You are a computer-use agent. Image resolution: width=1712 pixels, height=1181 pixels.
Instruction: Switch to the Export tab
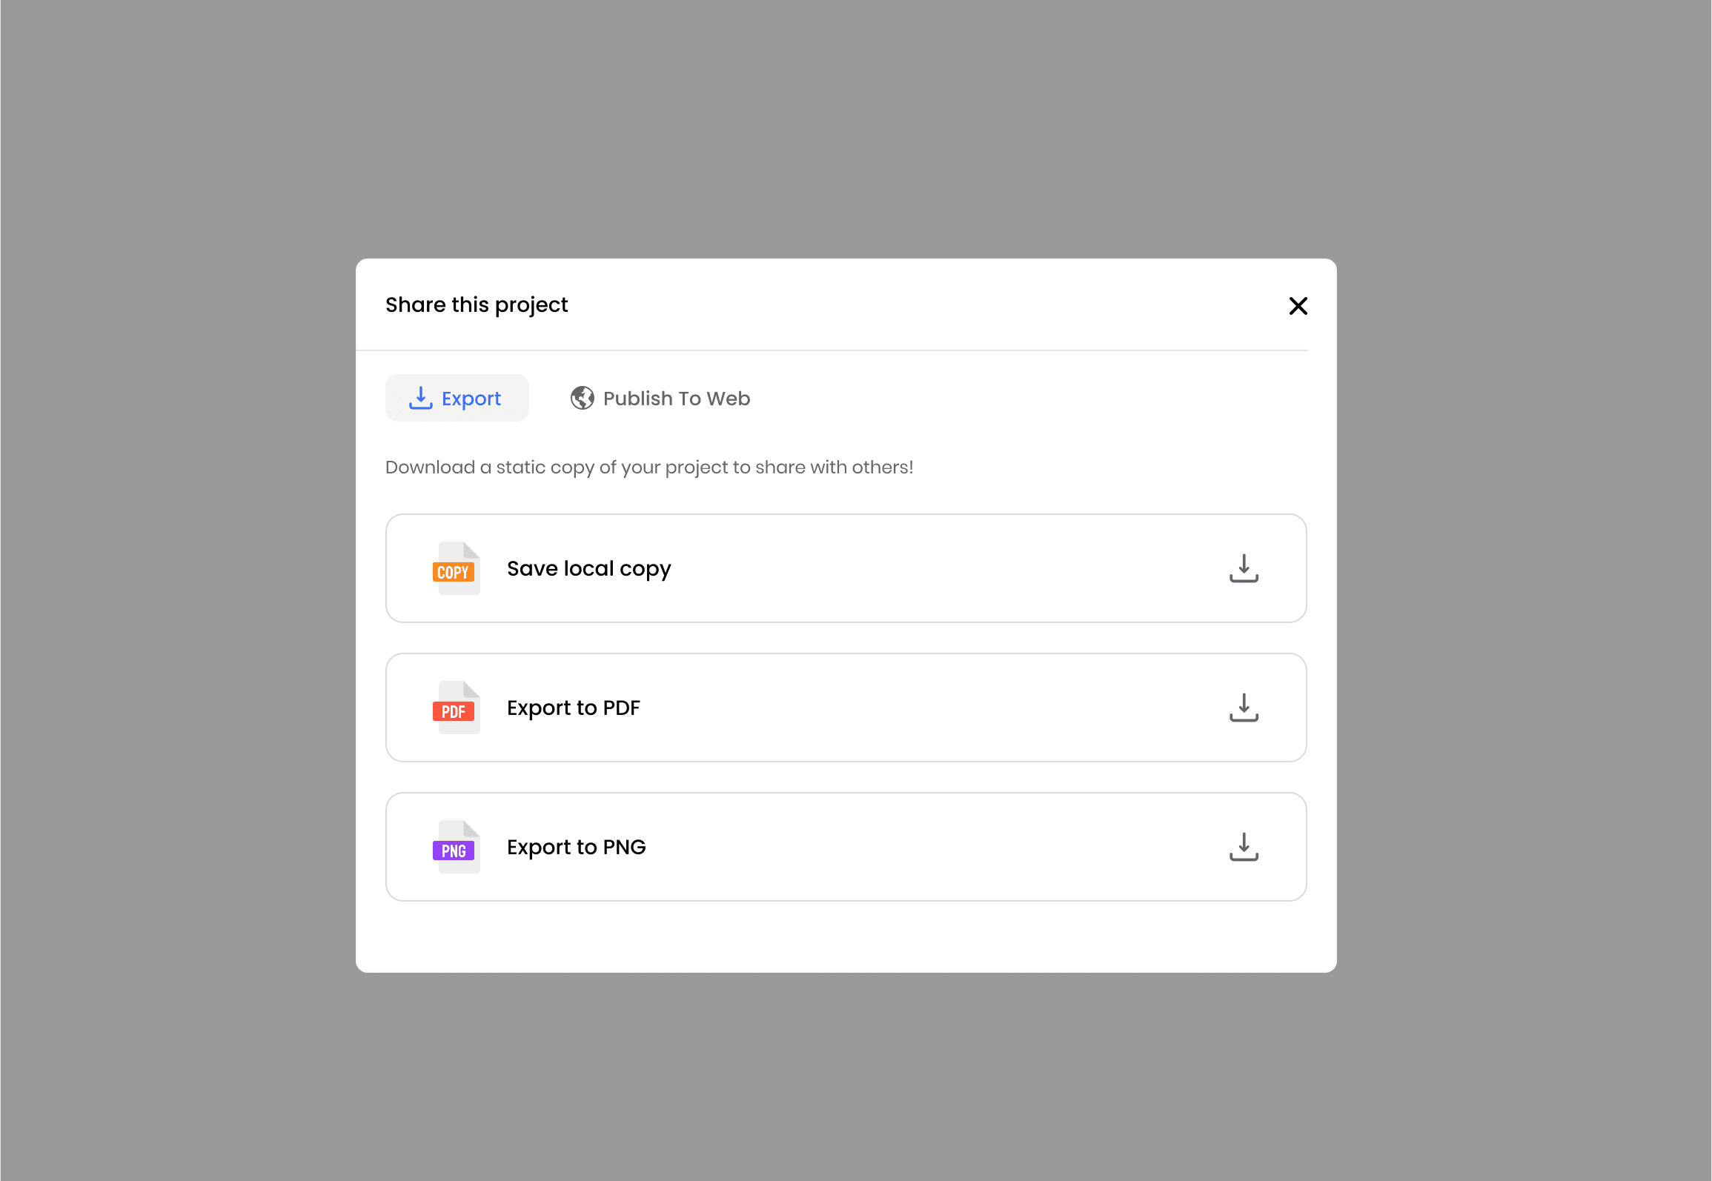pyautogui.click(x=457, y=398)
